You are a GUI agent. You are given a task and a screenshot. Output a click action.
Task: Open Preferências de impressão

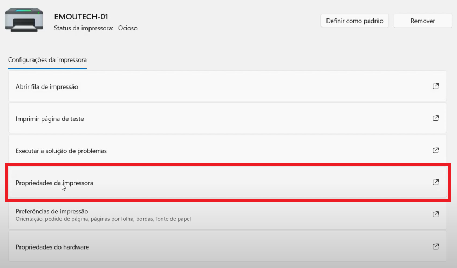point(227,215)
